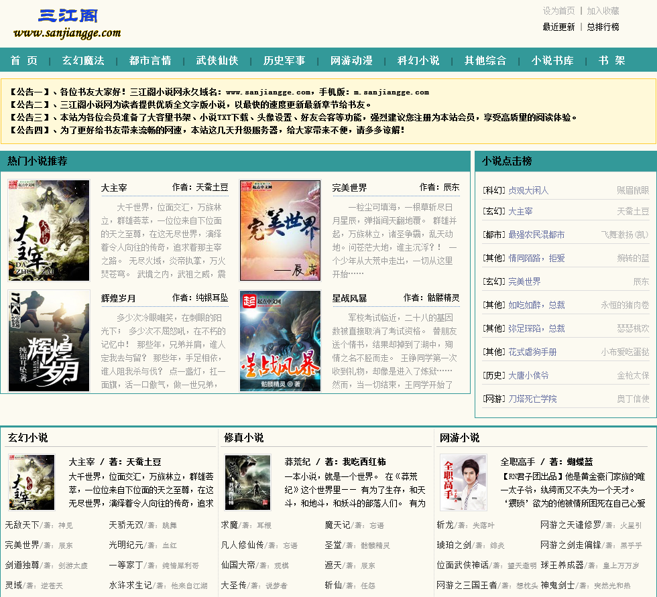Open the 辉煌岁月 book cover
657x597 pixels.
click(49, 341)
